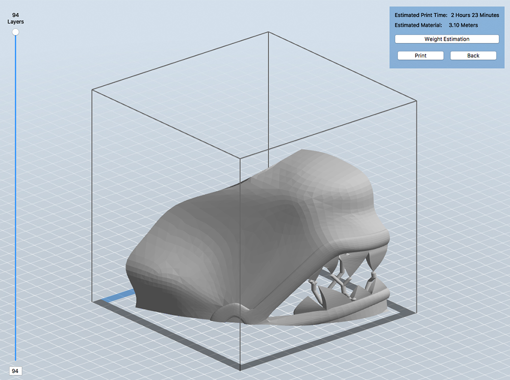The height and width of the screenshot is (380, 510).
Task: Open Weight Estimation
Action: (447, 39)
